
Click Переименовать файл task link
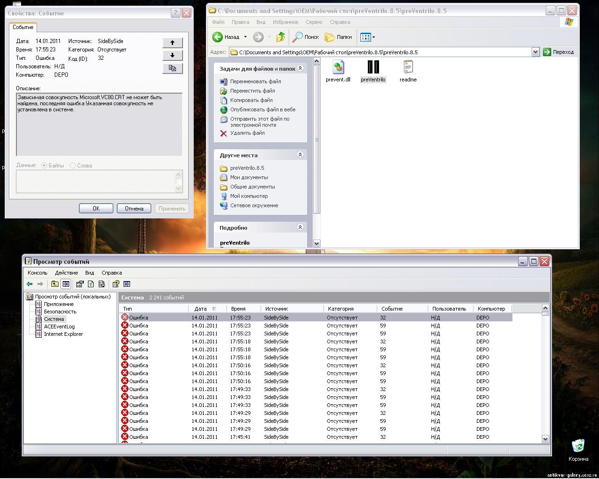pyautogui.click(x=250, y=81)
